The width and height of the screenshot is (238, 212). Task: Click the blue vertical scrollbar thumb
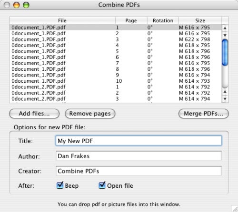click(x=225, y=52)
